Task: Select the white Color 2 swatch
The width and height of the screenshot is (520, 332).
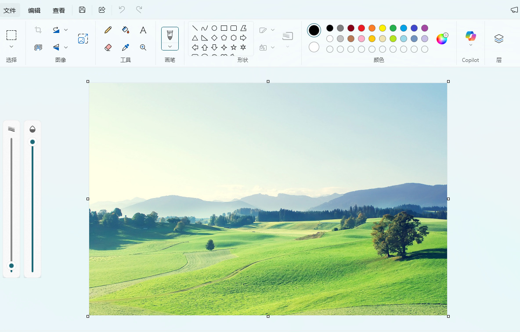Action: click(x=314, y=47)
